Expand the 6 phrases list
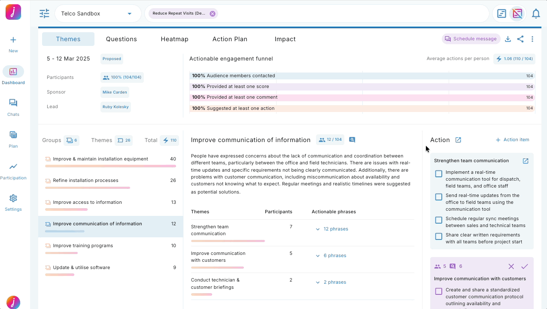This screenshot has width=547, height=309. [331, 256]
